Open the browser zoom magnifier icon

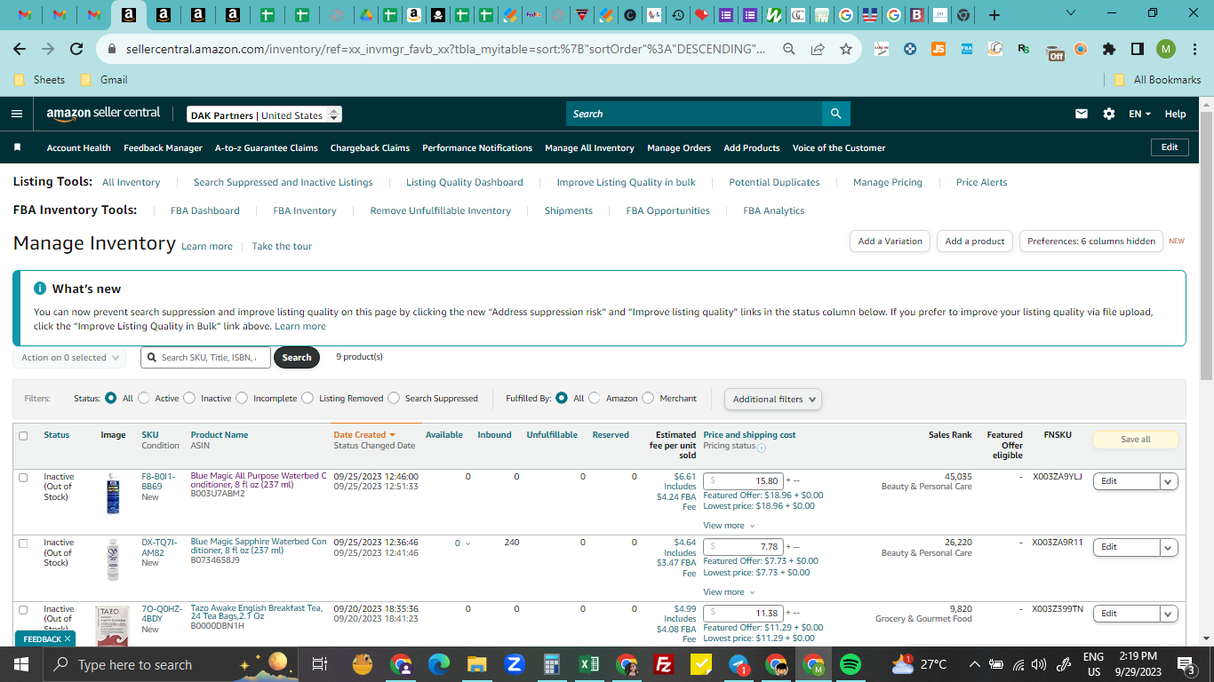(789, 49)
